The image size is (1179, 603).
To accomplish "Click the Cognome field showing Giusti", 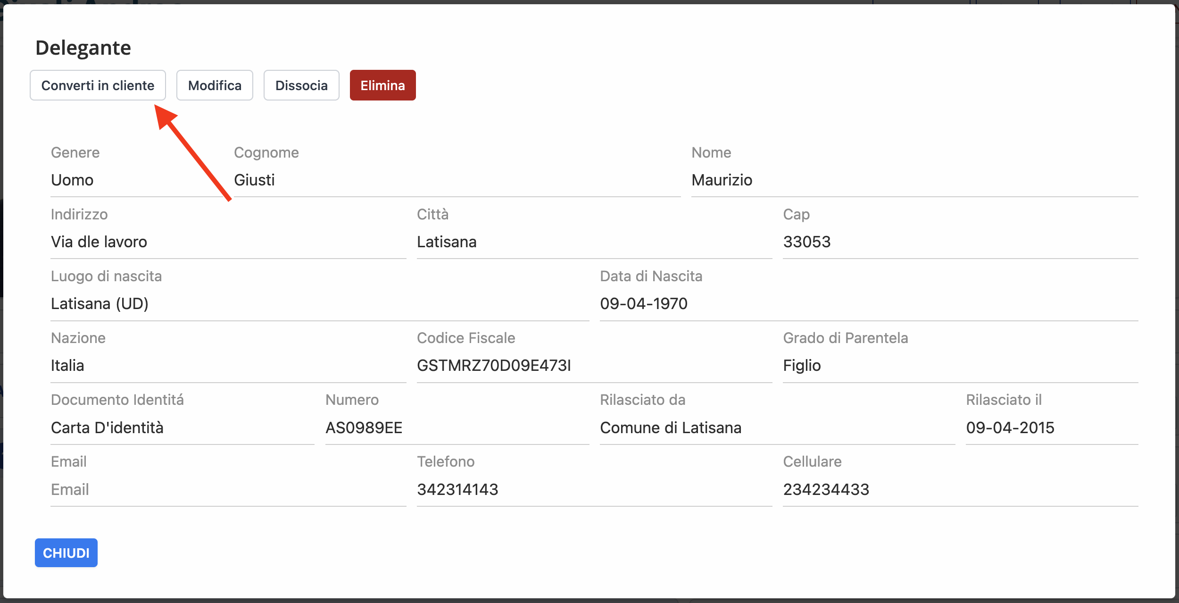I will pyautogui.click(x=457, y=180).
